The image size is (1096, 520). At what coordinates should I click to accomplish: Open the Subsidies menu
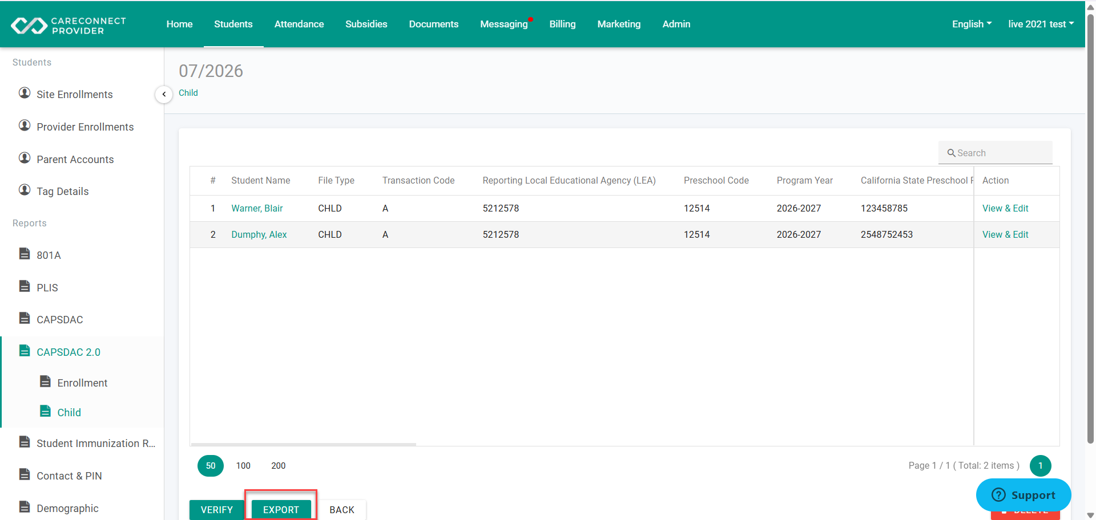coord(366,24)
